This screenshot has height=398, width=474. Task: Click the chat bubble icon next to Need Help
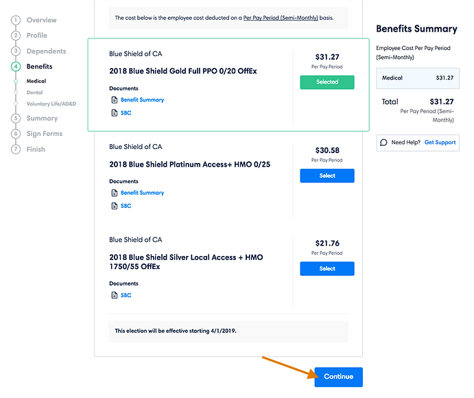pyautogui.click(x=383, y=143)
